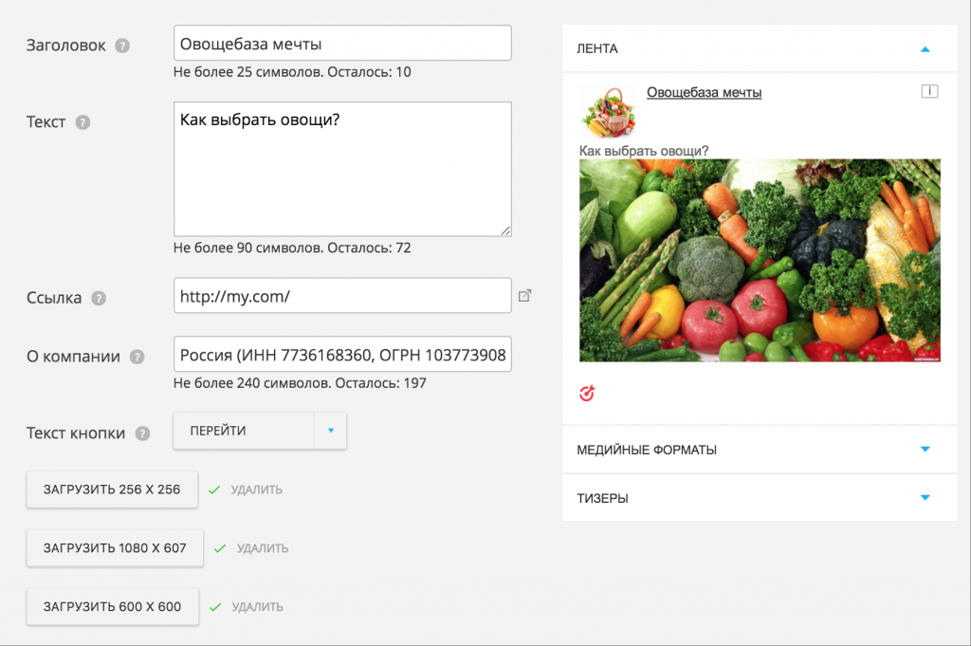Click into the Ссылка URL field
This screenshot has height=646, width=971.
(342, 296)
